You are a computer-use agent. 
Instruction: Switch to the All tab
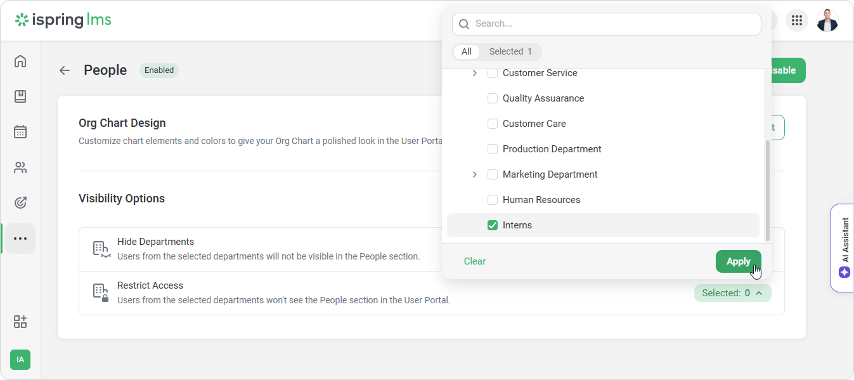467,51
